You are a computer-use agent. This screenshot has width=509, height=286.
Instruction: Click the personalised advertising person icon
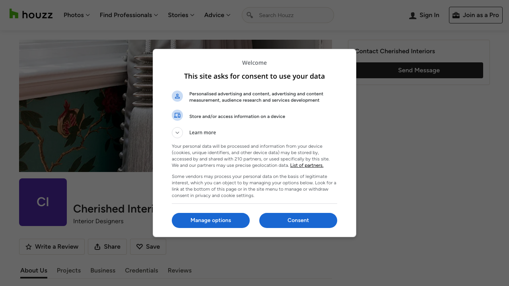point(177,96)
